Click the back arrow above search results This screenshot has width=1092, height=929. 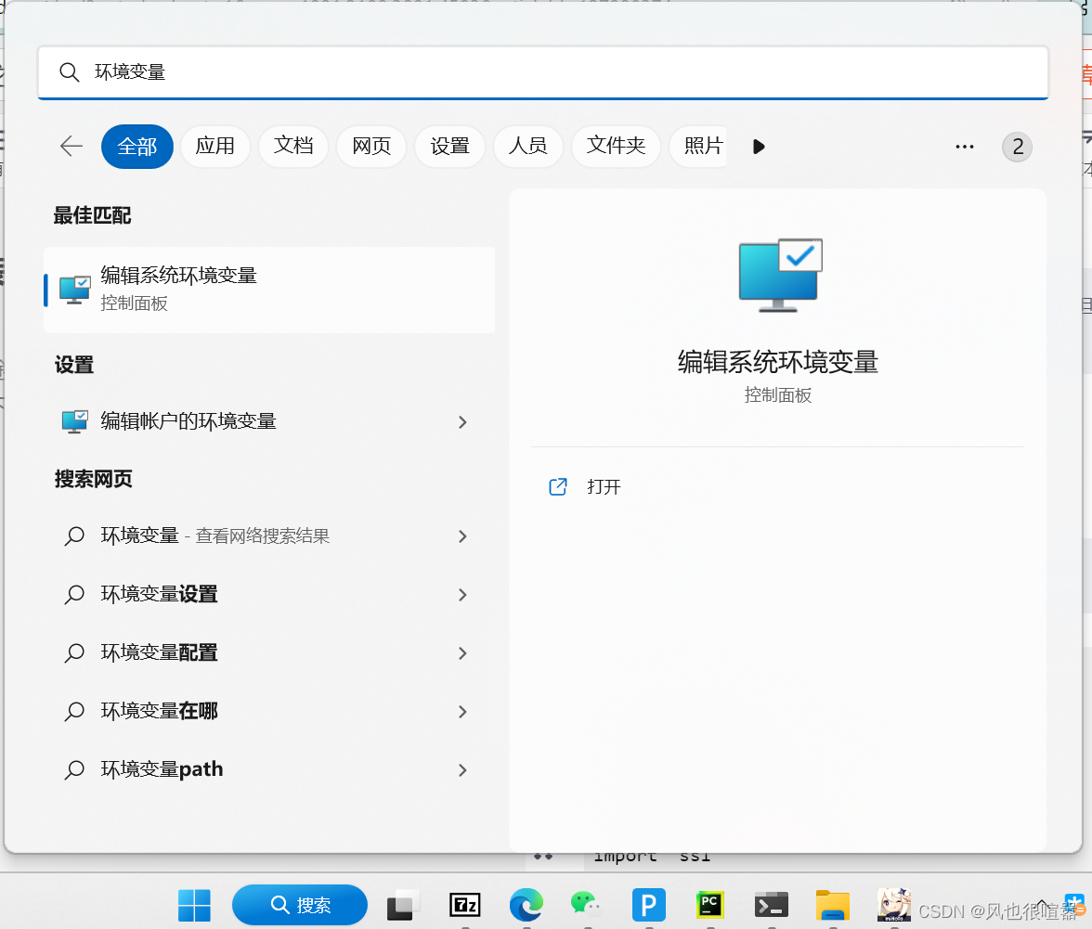tap(71, 146)
